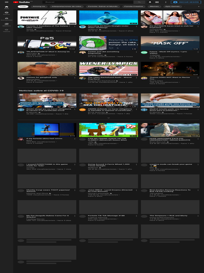Click the INICIAR SESIÓN button
Viewport: 204px width, 273px height.
(186, 2)
